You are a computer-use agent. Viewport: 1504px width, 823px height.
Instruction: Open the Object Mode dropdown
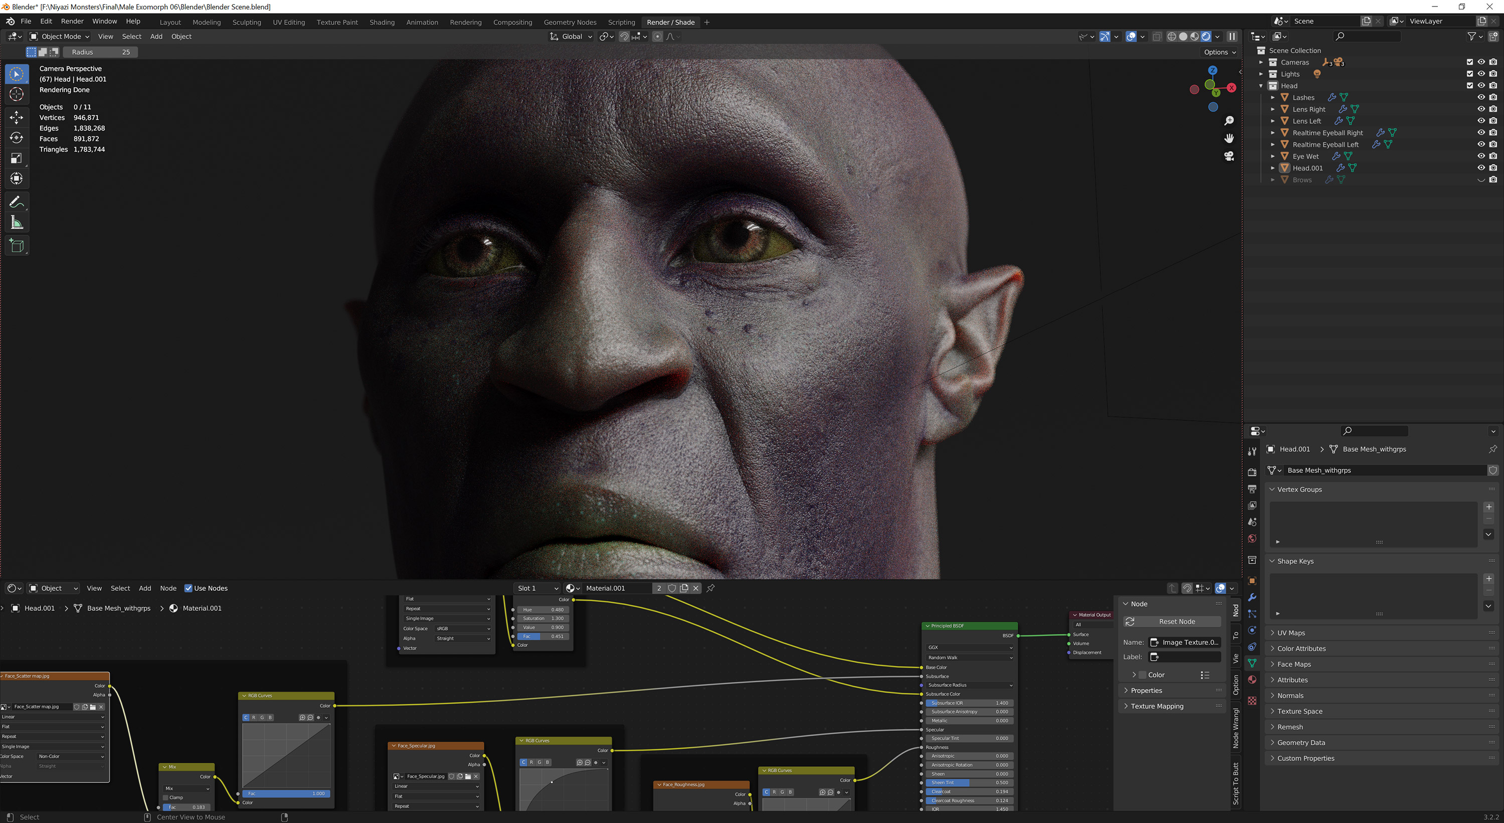(60, 36)
